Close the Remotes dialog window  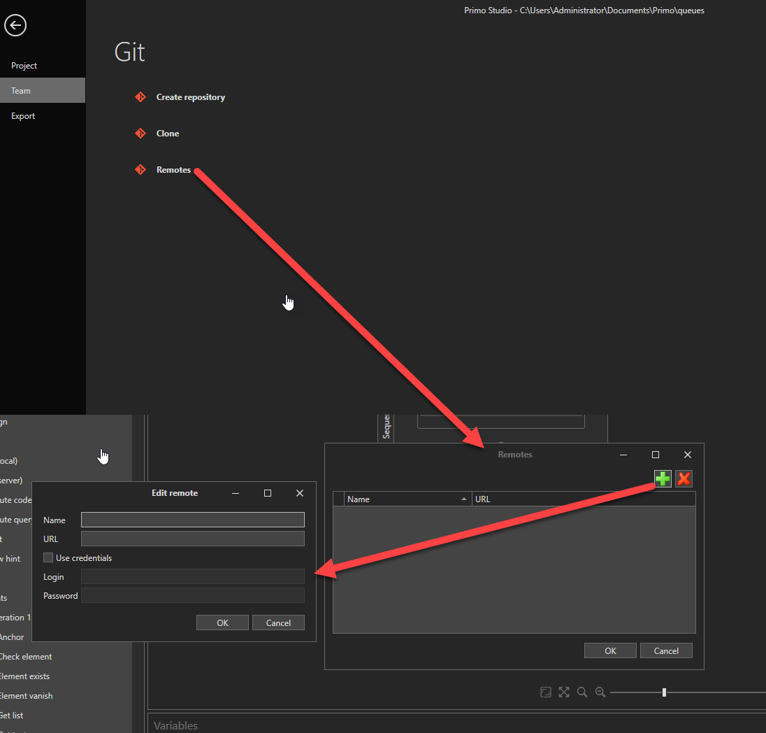(x=687, y=455)
